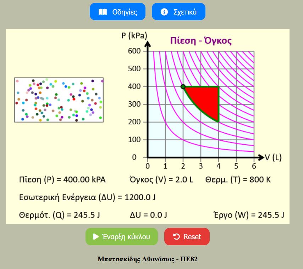Click the Έργο (W) = 245.5 J readout
This screenshot has height=269, width=303.
tap(248, 215)
